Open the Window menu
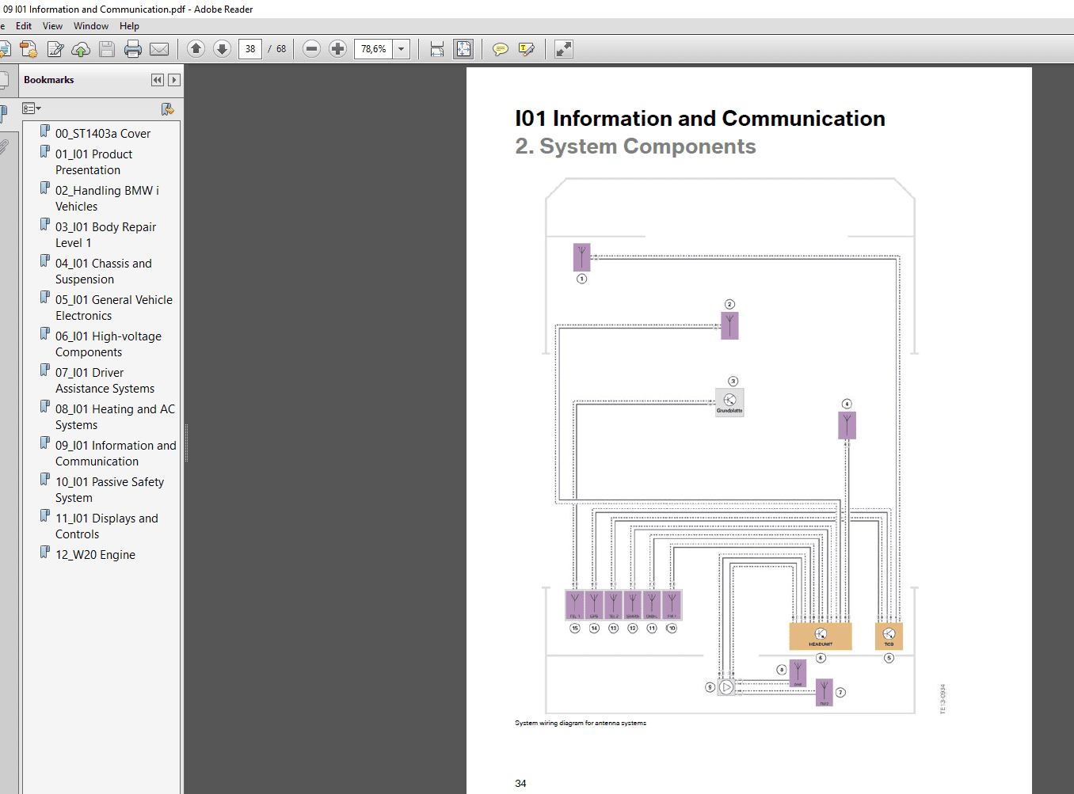Image resolution: width=1074 pixels, height=794 pixels. [x=91, y=26]
